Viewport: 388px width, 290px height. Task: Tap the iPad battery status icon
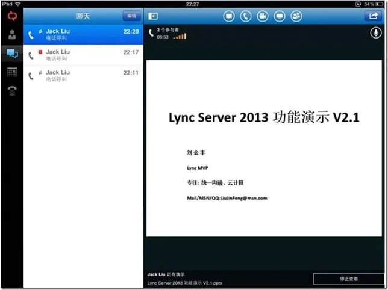coord(379,4)
